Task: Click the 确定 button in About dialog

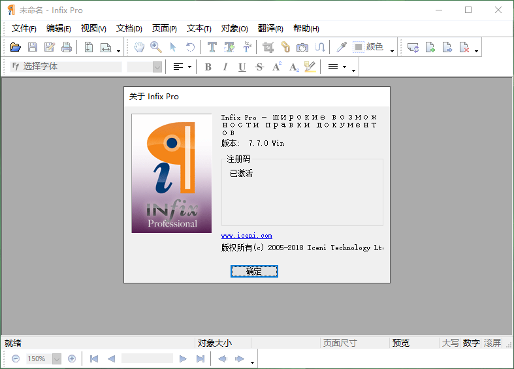Action: [254, 271]
